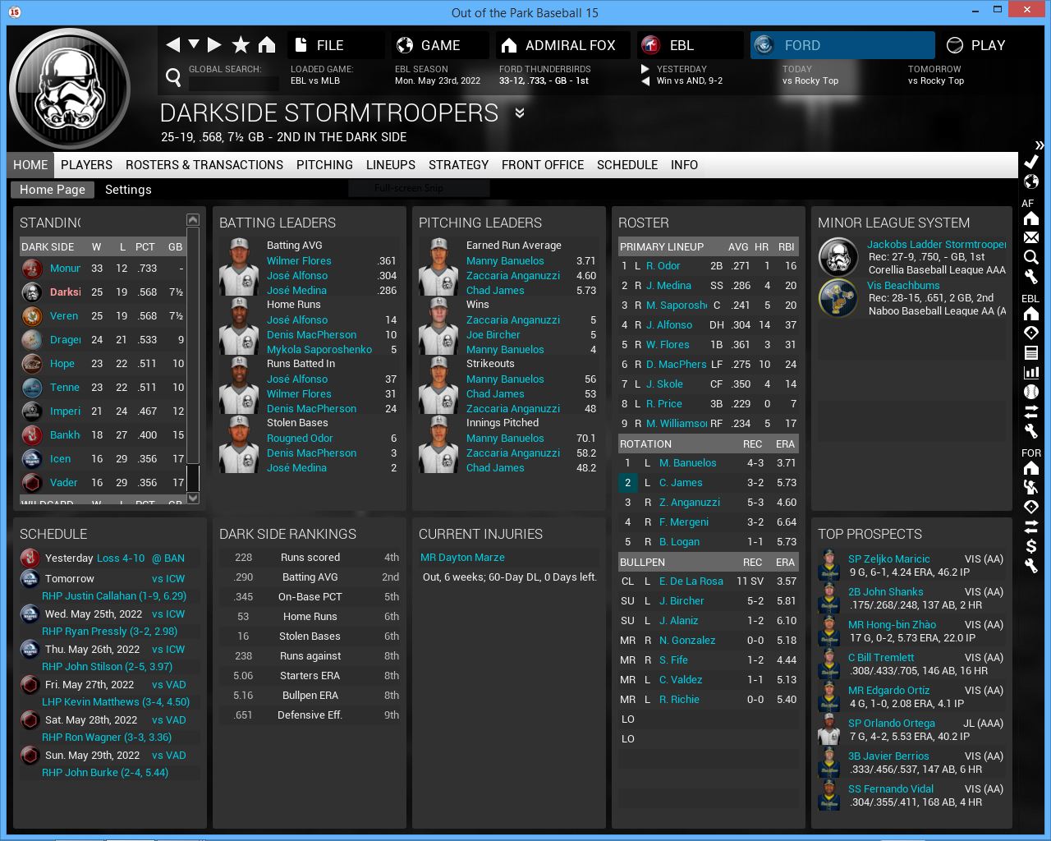The height and width of the screenshot is (841, 1051).
Task: Open the mail envelope icon in sidebar
Action: point(1031,237)
